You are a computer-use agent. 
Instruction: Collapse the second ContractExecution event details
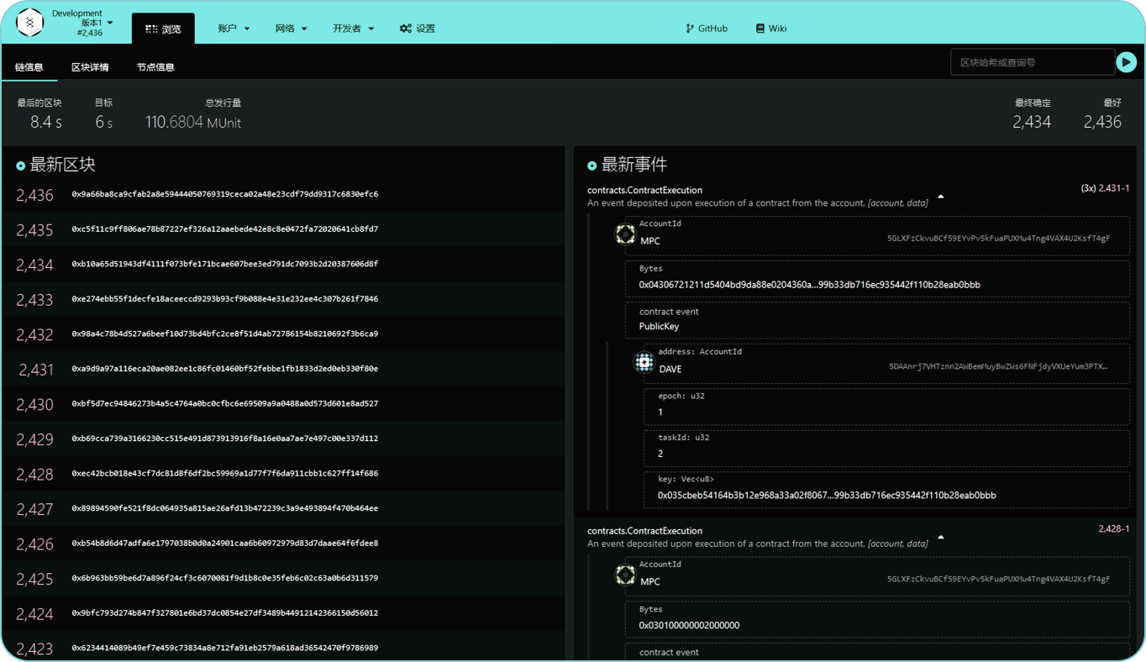[x=941, y=538]
